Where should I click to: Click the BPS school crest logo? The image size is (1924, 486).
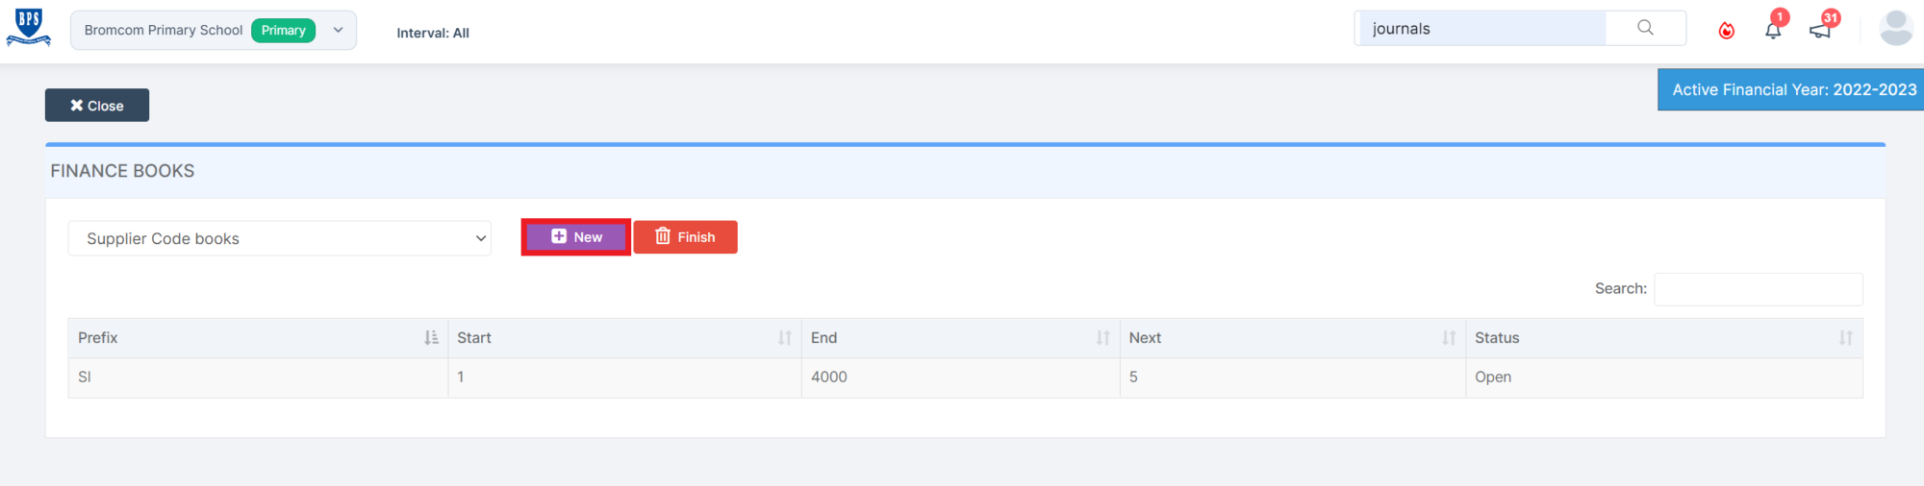pyautogui.click(x=29, y=28)
